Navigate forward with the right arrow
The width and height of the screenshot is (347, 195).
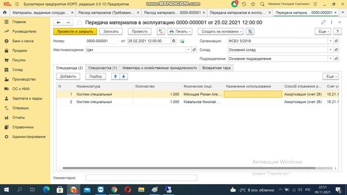(x=68, y=22)
